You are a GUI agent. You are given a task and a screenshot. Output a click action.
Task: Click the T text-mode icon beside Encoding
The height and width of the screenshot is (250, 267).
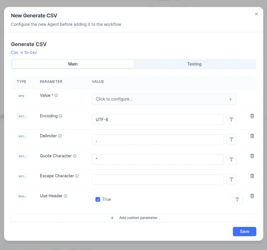[231, 119]
